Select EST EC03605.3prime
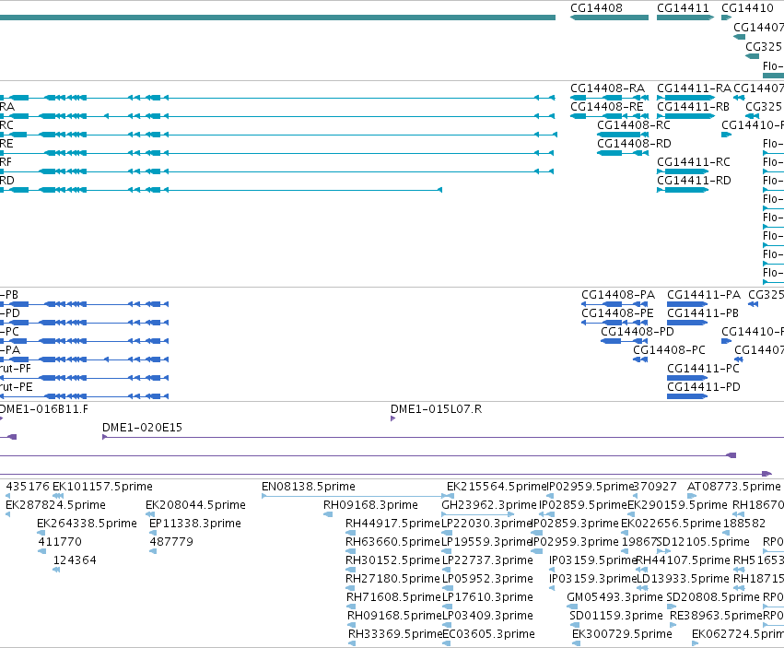Viewport: 784px width, 648px height. click(x=448, y=644)
